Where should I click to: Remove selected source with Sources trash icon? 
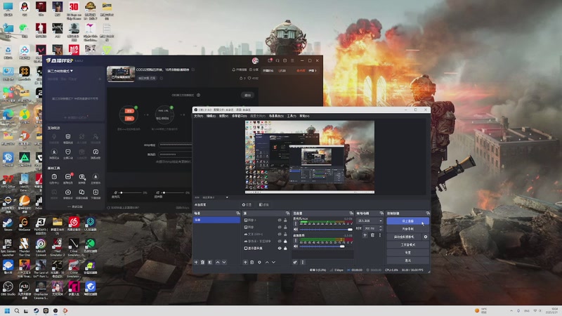coord(252,262)
